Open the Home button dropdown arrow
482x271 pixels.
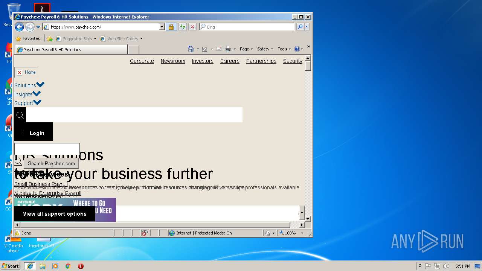[x=198, y=49]
